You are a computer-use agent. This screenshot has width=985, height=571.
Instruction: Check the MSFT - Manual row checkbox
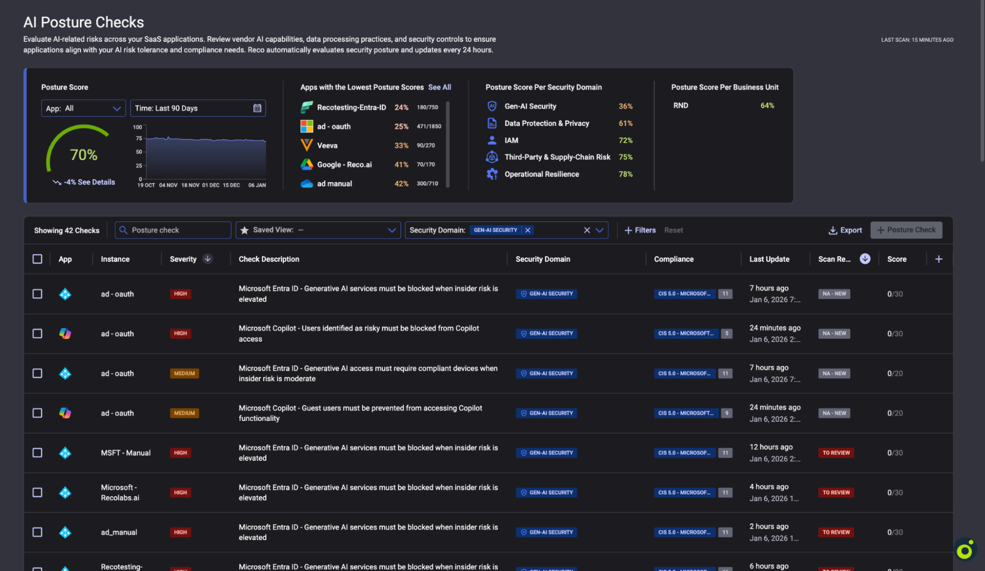point(37,453)
